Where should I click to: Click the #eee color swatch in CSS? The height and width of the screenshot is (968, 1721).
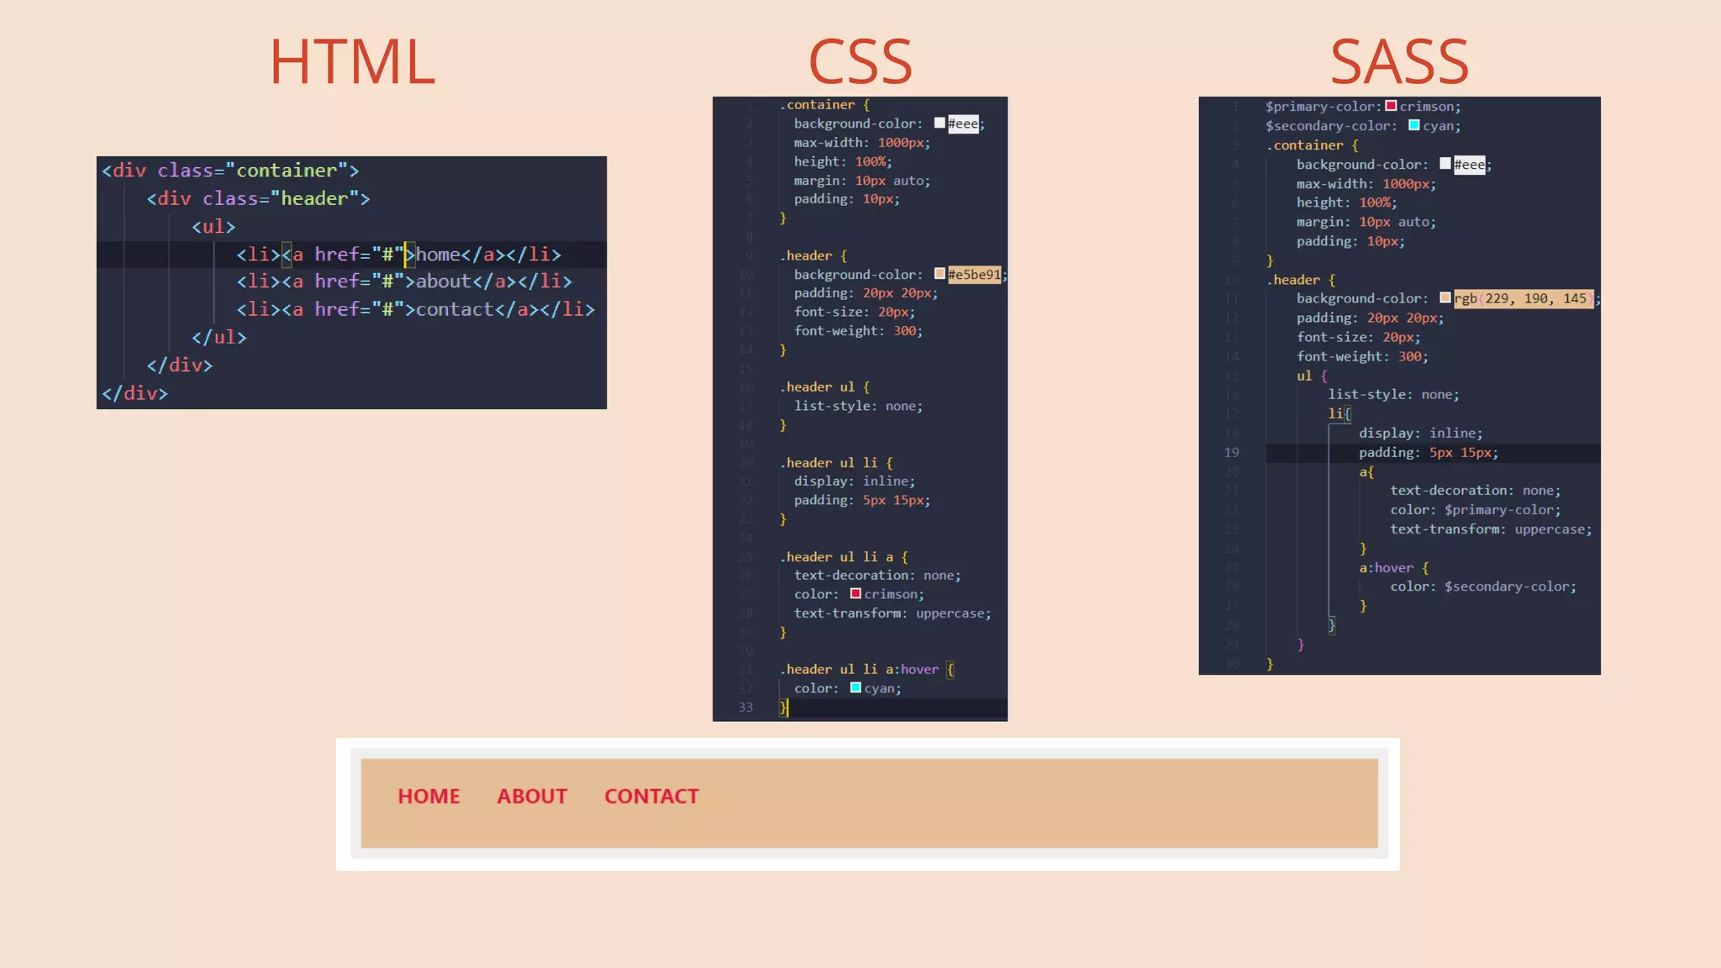[x=939, y=124]
